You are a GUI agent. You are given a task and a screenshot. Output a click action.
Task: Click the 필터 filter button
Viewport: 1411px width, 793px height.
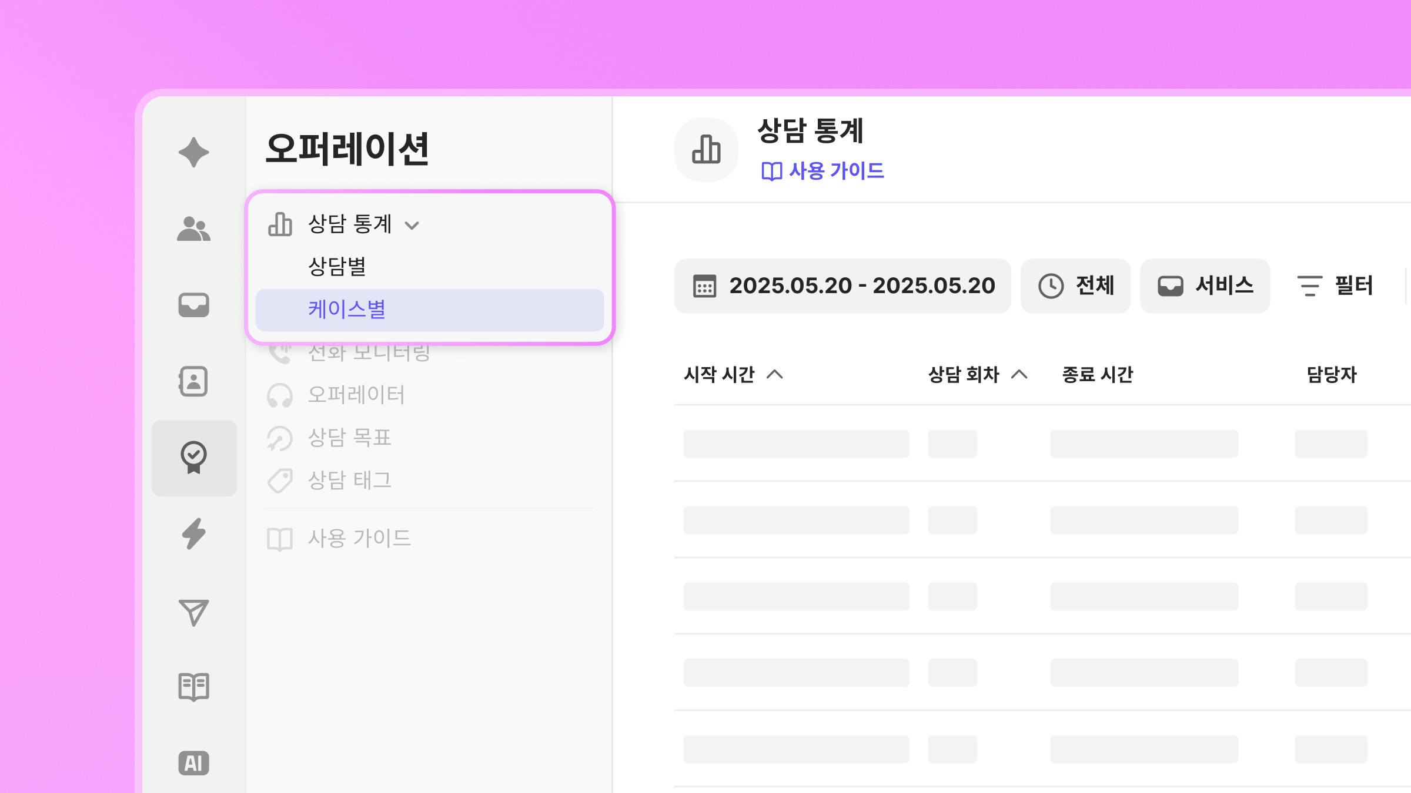tap(1335, 286)
